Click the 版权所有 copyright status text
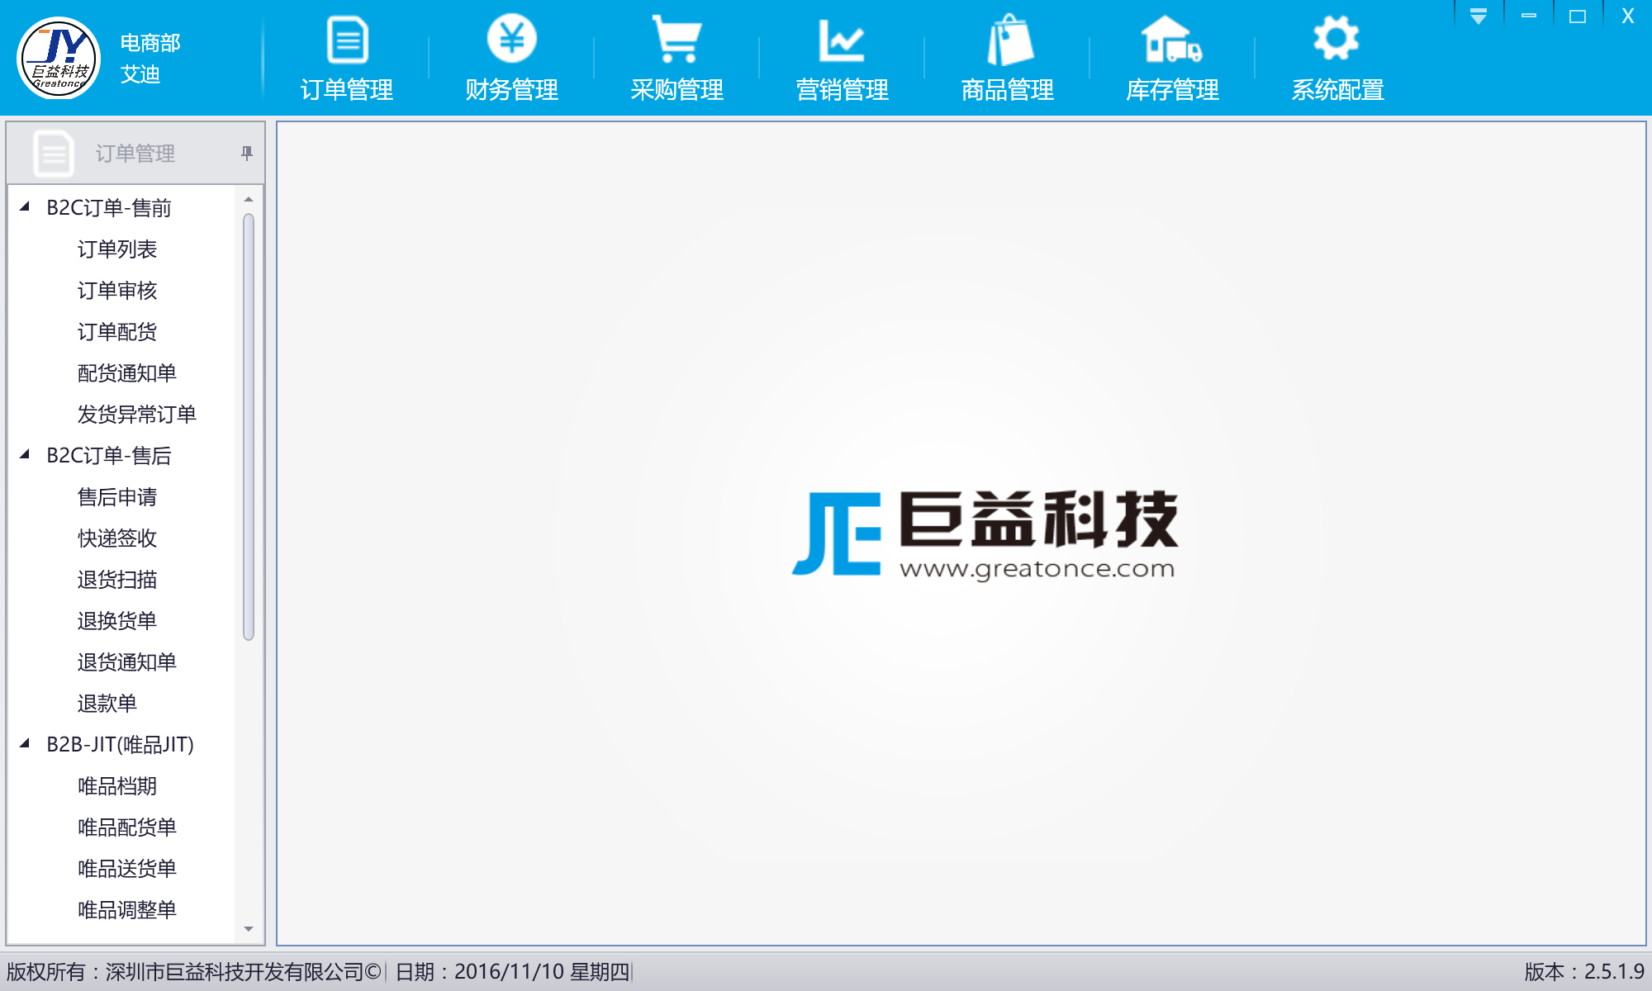Screen dimensions: 1652x991 click(x=193, y=971)
